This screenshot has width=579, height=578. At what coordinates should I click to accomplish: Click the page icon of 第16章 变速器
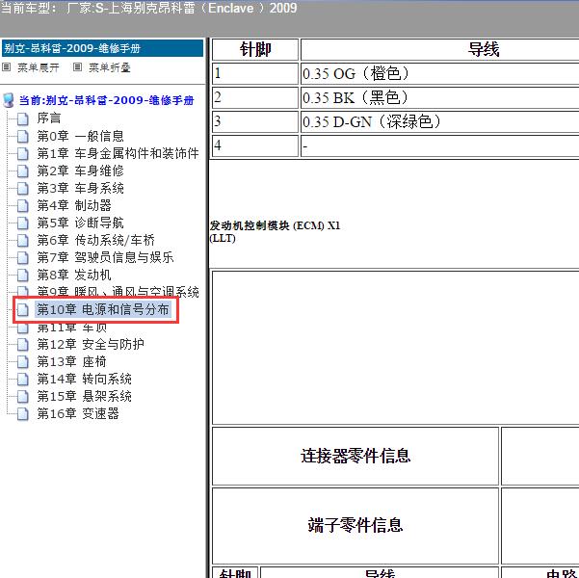[x=23, y=414]
